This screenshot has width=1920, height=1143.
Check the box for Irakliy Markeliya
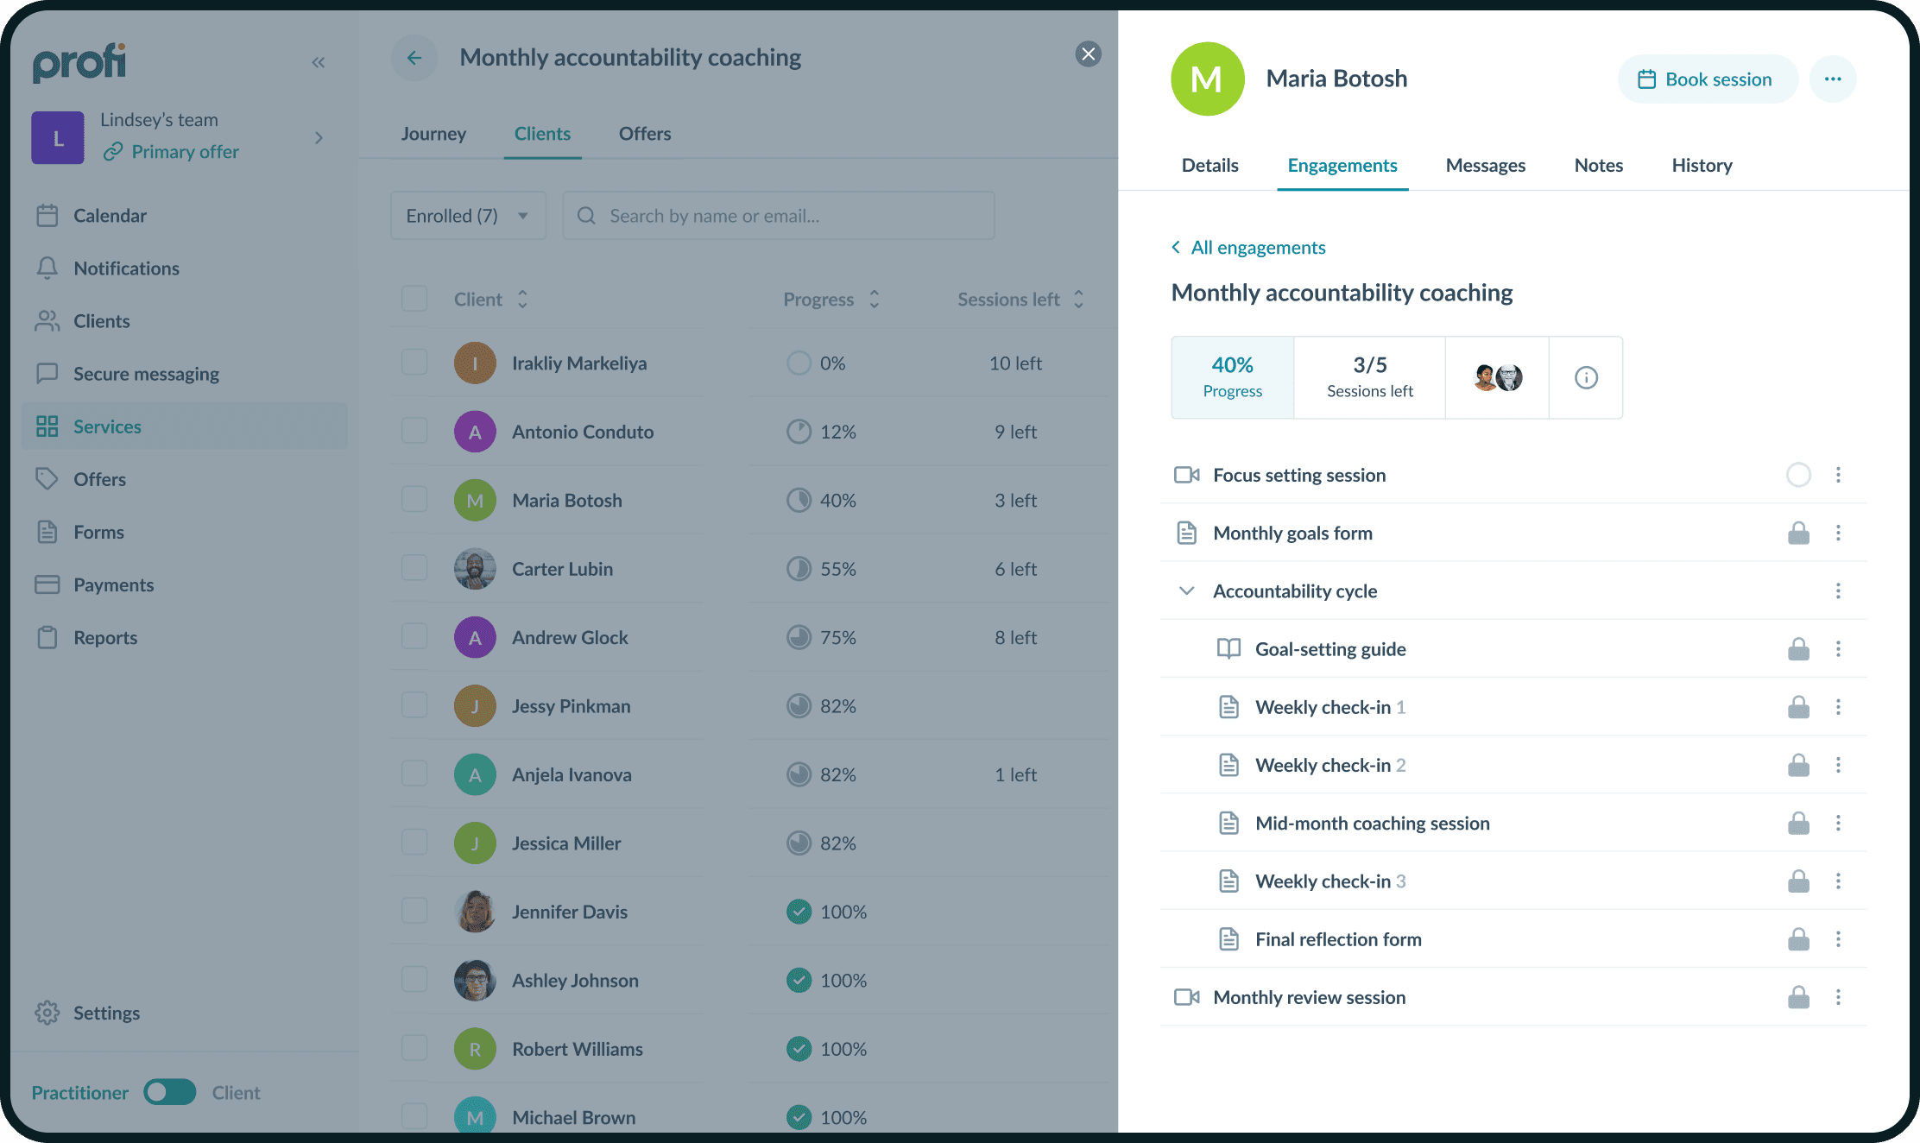(414, 363)
